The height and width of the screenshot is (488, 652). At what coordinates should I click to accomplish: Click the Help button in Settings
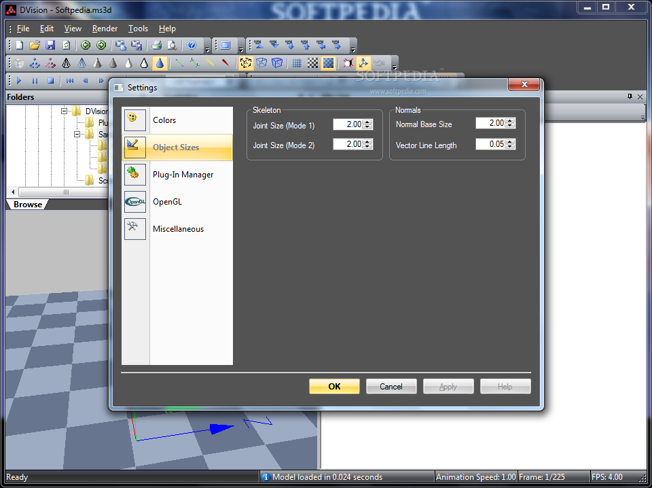[505, 387]
